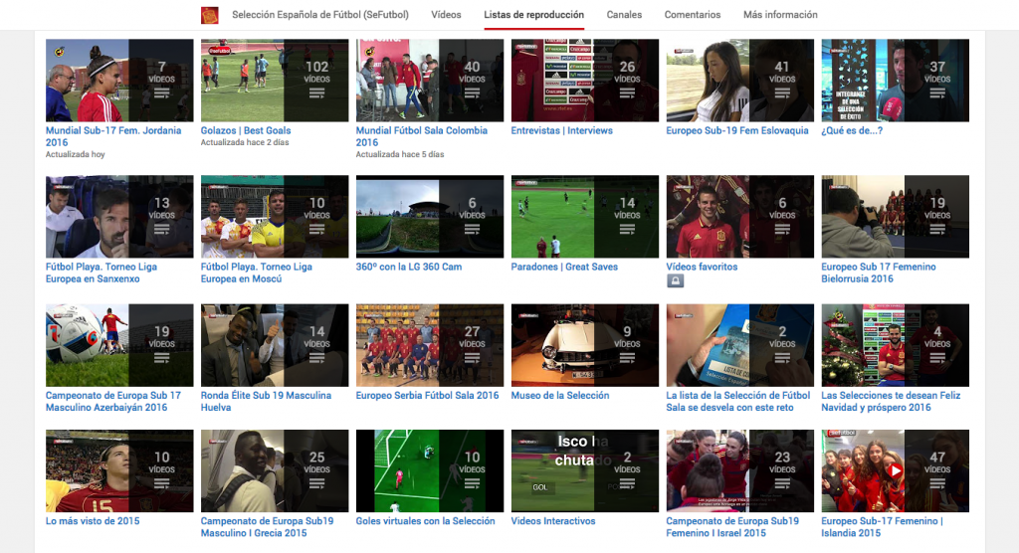Open Las Selecciones te desean Feliz Navidad link

tap(891, 402)
